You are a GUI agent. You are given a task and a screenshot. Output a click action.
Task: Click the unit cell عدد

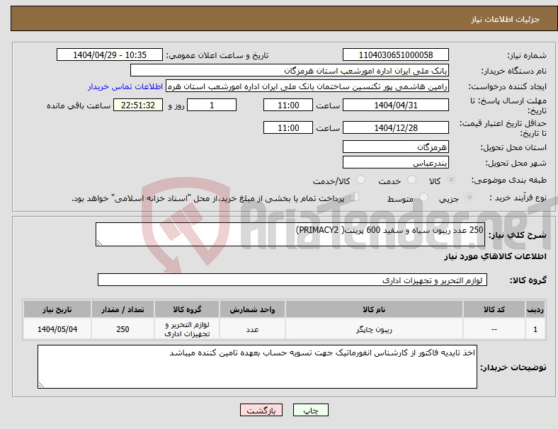(x=252, y=329)
